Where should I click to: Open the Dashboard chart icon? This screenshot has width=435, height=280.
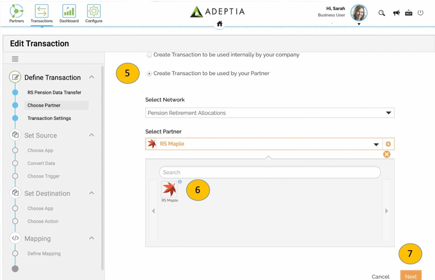coord(69,11)
